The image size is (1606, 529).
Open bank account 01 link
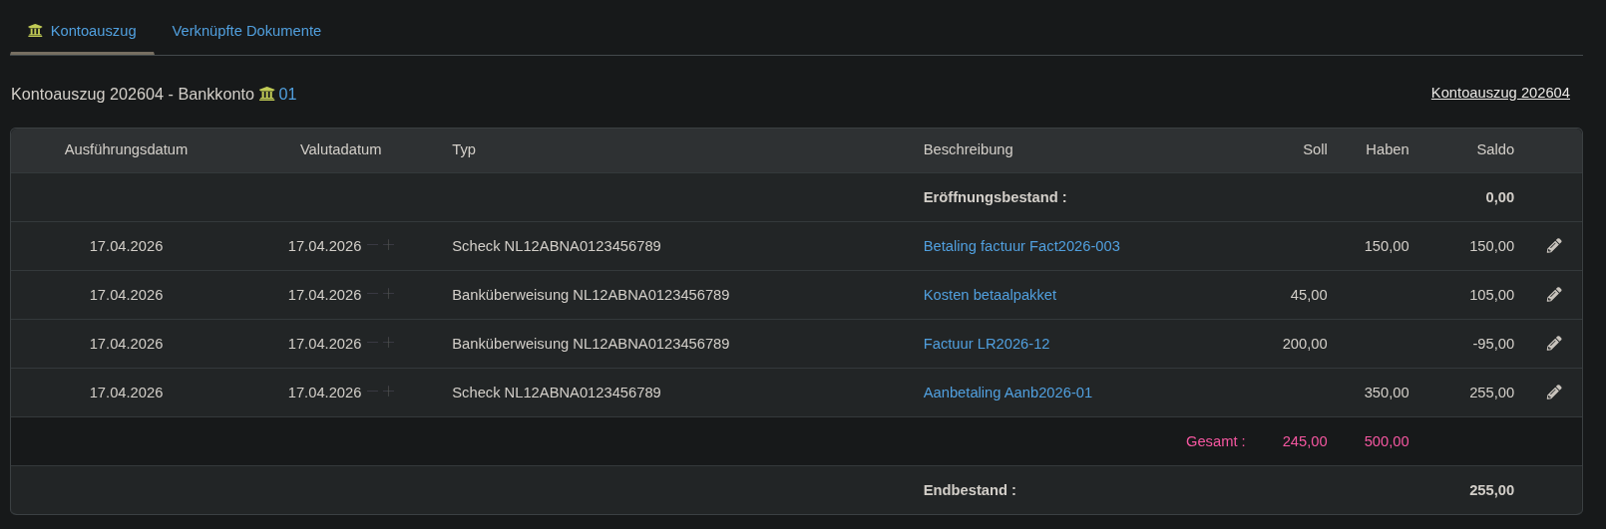point(287,94)
